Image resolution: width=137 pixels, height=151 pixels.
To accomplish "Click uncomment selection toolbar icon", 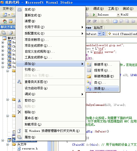I will pos(108,21).
